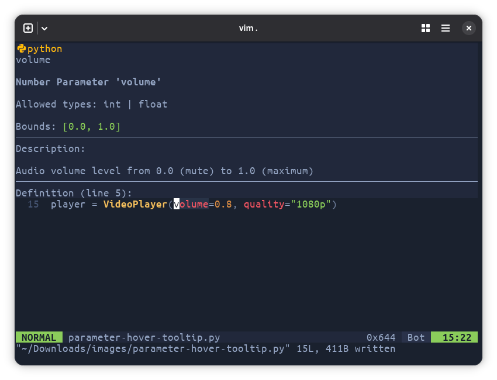Image resolution: width=497 pixels, height=380 pixels.
Task: Click the audio volume level description text
Action: click(164, 171)
